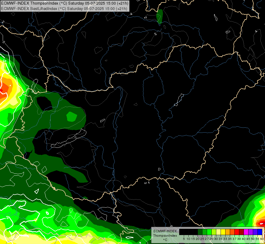Click the pale yellow legend swatch for 30–31
Image resolution: width=265 pixels, height=244 pixels.
click(219, 232)
